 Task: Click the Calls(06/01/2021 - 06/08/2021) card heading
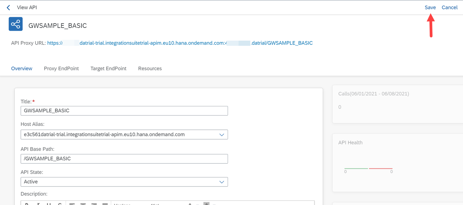pos(374,94)
